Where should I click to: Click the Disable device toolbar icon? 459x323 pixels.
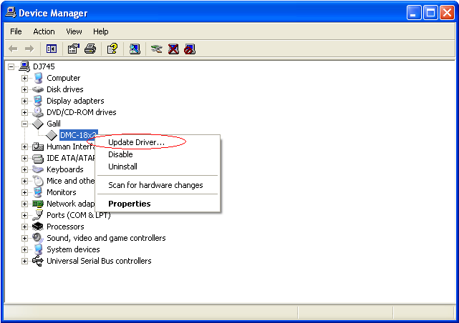pyautogui.click(x=190, y=49)
